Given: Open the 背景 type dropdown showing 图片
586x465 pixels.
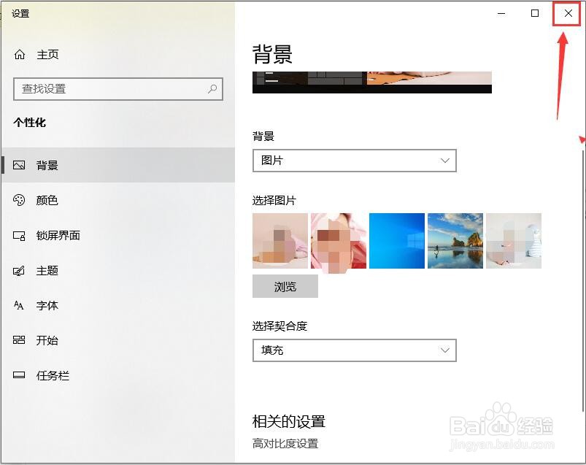Looking at the screenshot, I should 354,161.
